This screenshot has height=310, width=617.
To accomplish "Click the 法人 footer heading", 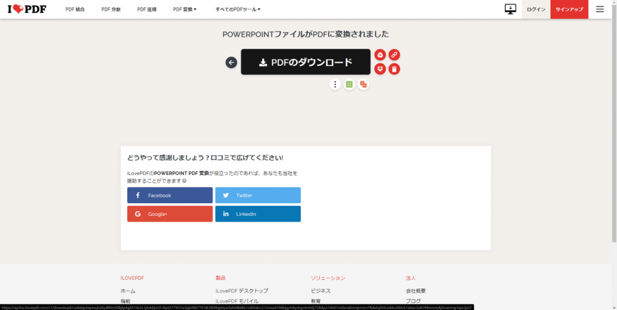I will [411, 278].
